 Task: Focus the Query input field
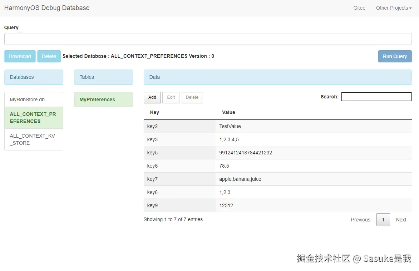pos(208,39)
